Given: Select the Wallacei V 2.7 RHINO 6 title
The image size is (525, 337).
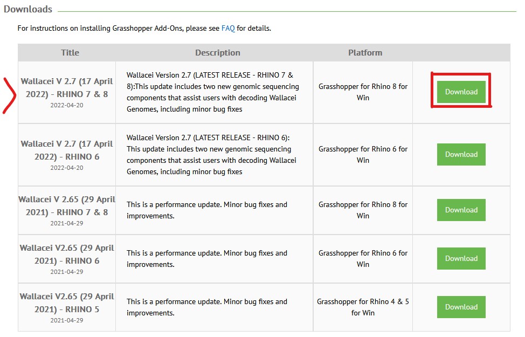Looking at the screenshot, I should [67, 150].
